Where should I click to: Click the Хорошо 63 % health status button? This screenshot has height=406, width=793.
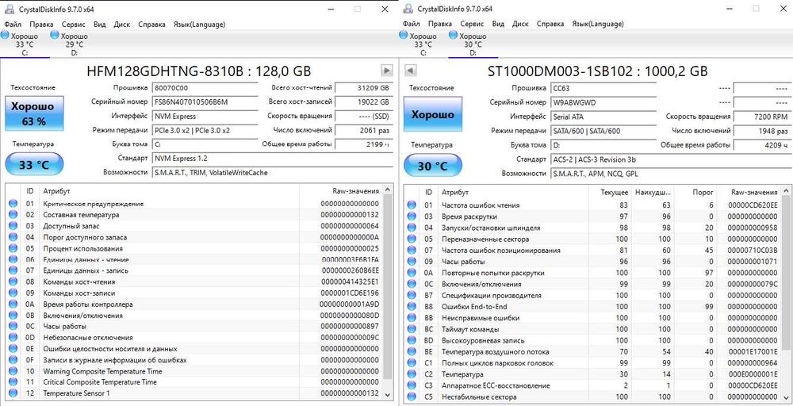pyautogui.click(x=33, y=113)
